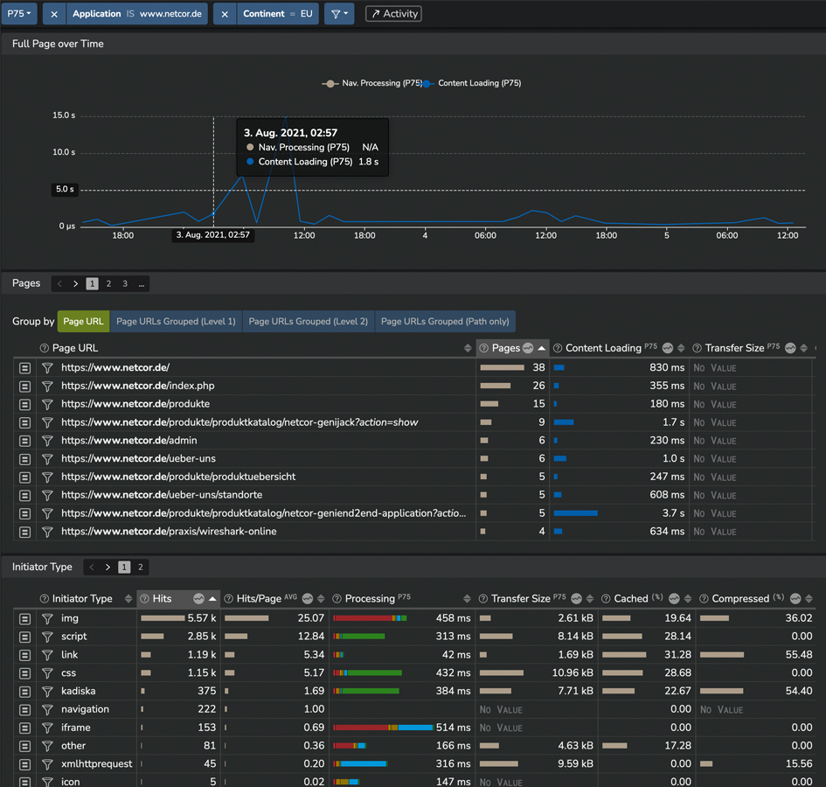Open the add filter funnel dropdown
826x787 pixels.
pyautogui.click(x=339, y=14)
